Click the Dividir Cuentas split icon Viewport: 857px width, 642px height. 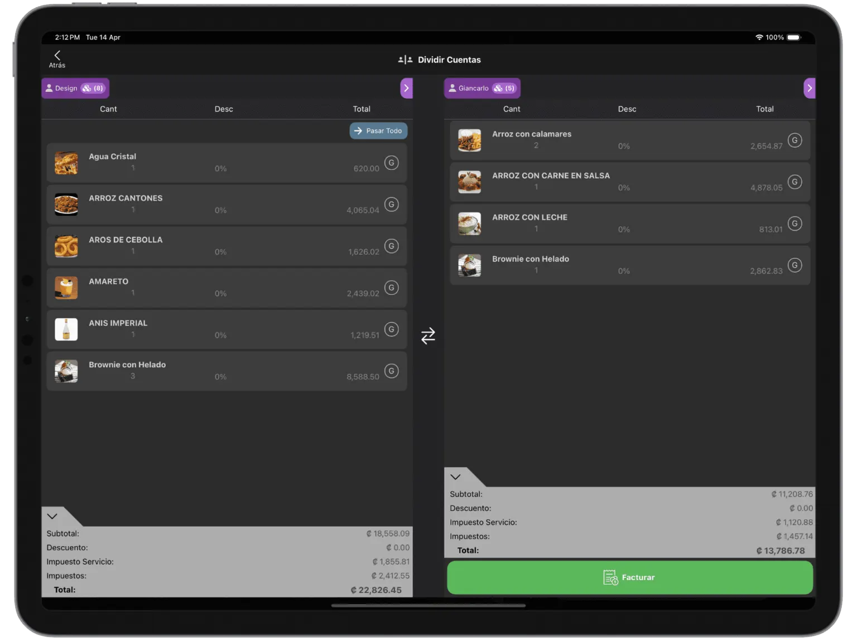click(x=405, y=60)
